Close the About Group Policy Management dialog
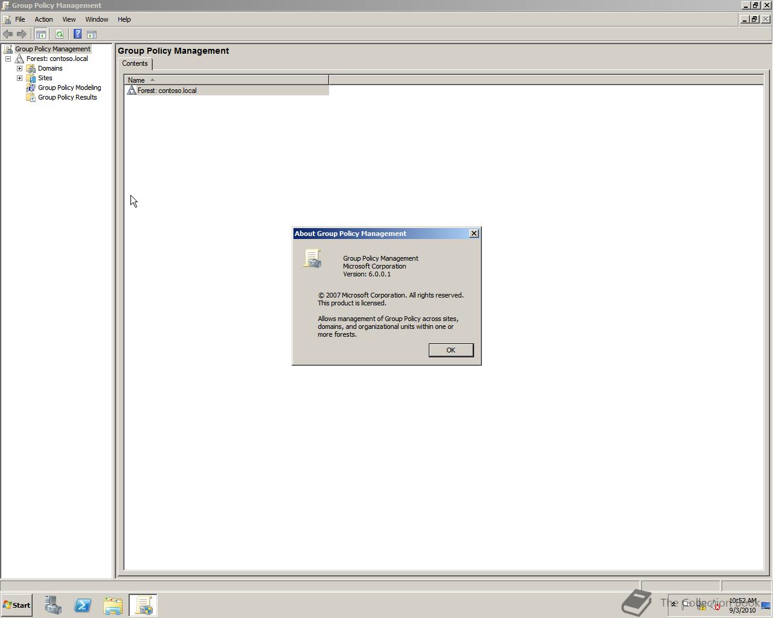Viewport: 773px width, 618px height. pyautogui.click(x=474, y=234)
